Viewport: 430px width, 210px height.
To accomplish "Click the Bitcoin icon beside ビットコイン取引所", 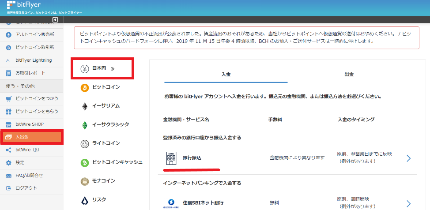I will point(9,48).
